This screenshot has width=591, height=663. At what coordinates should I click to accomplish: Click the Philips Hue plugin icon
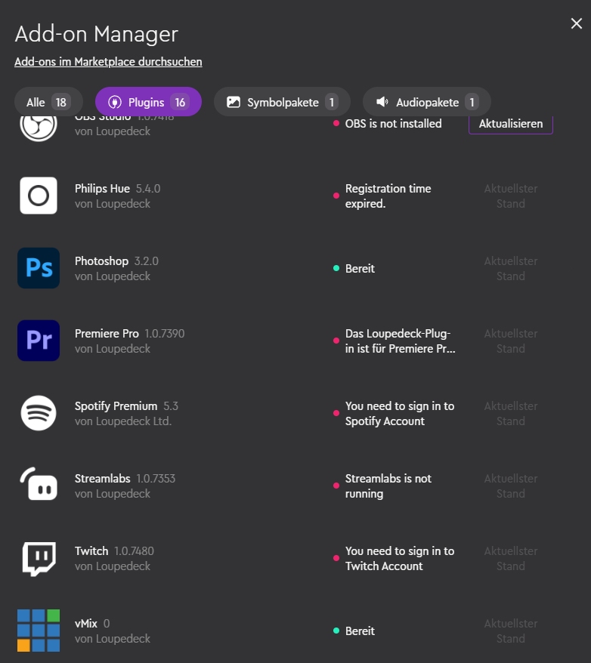point(39,196)
